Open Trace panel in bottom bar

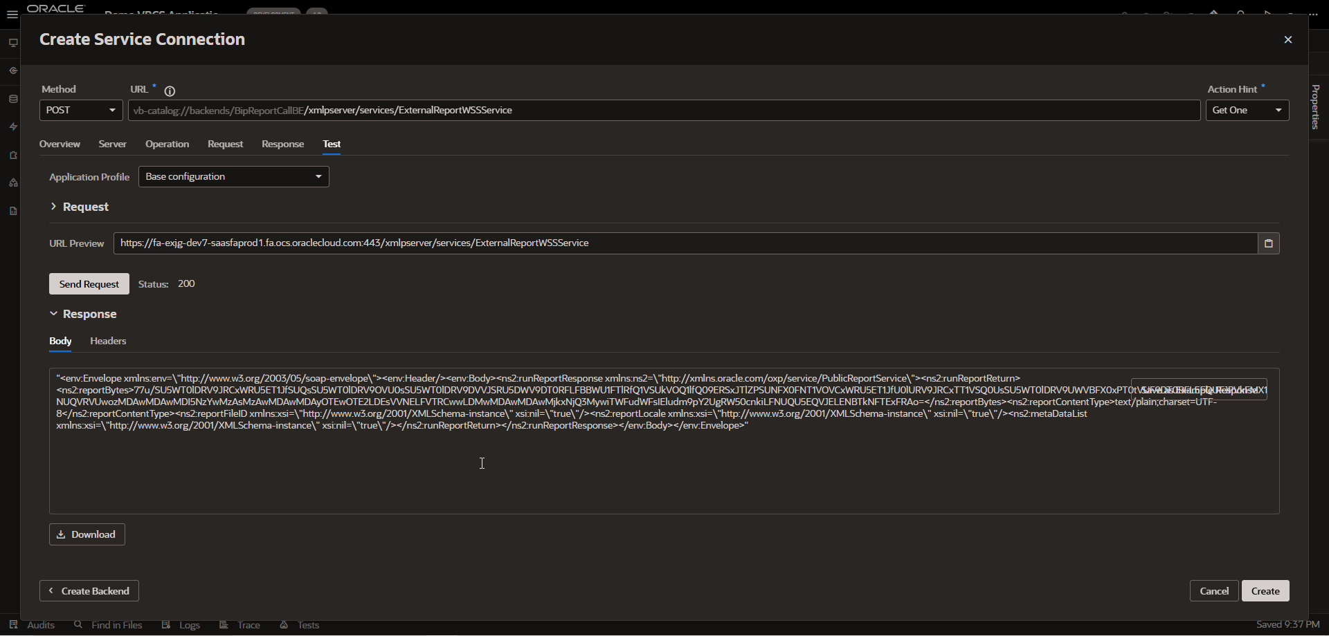[x=239, y=625]
